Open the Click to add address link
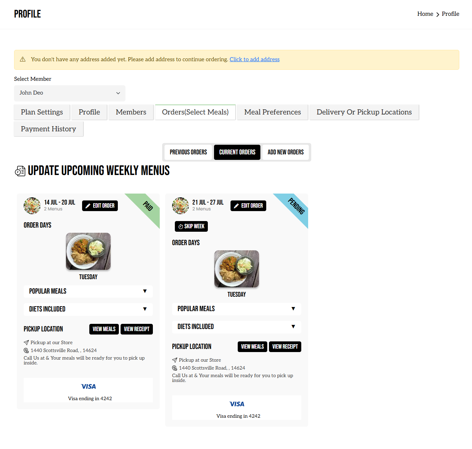Viewport: 472px width, 449px height. tap(254, 59)
